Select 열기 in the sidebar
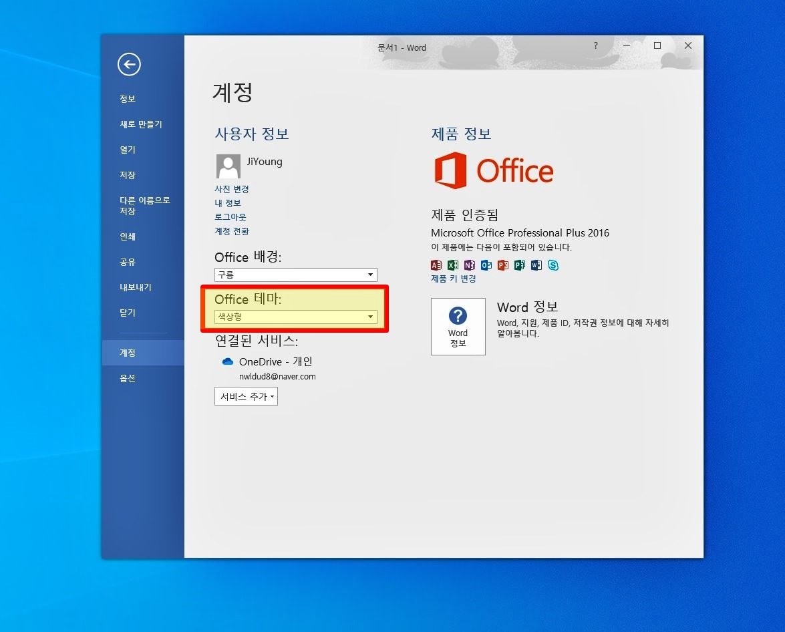The height and width of the screenshot is (632, 785). 128,150
